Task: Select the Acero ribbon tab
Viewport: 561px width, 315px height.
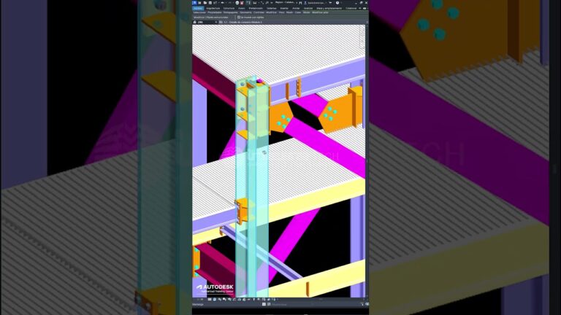Action: [242, 8]
